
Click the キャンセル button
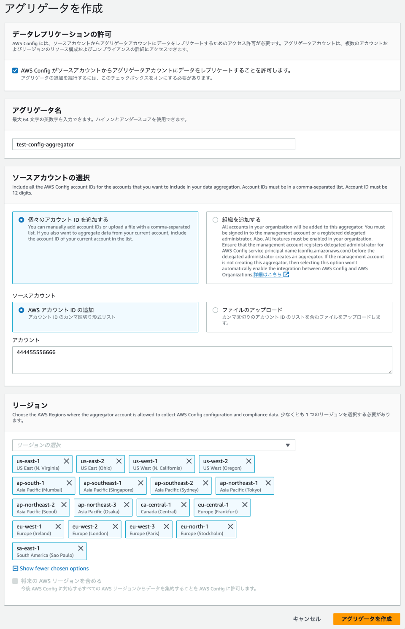(x=307, y=619)
